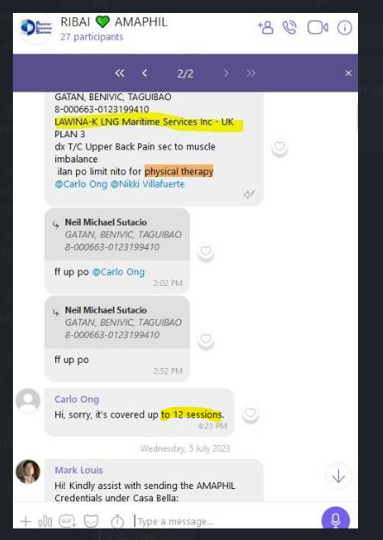Like the physical therapy limit message
Image resolution: width=383 pixels, height=540 pixels.
pyautogui.click(x=279, y=146)
